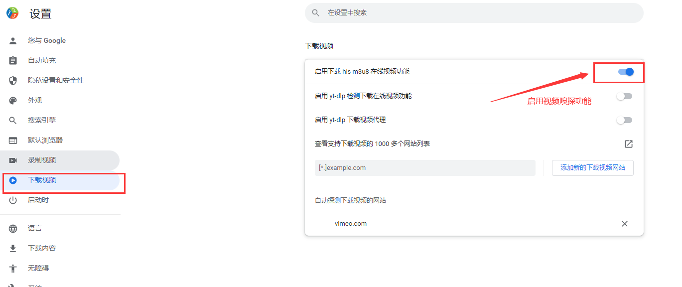
Task: Open the supported sites list external-link icon
Action: coord(628,144)
